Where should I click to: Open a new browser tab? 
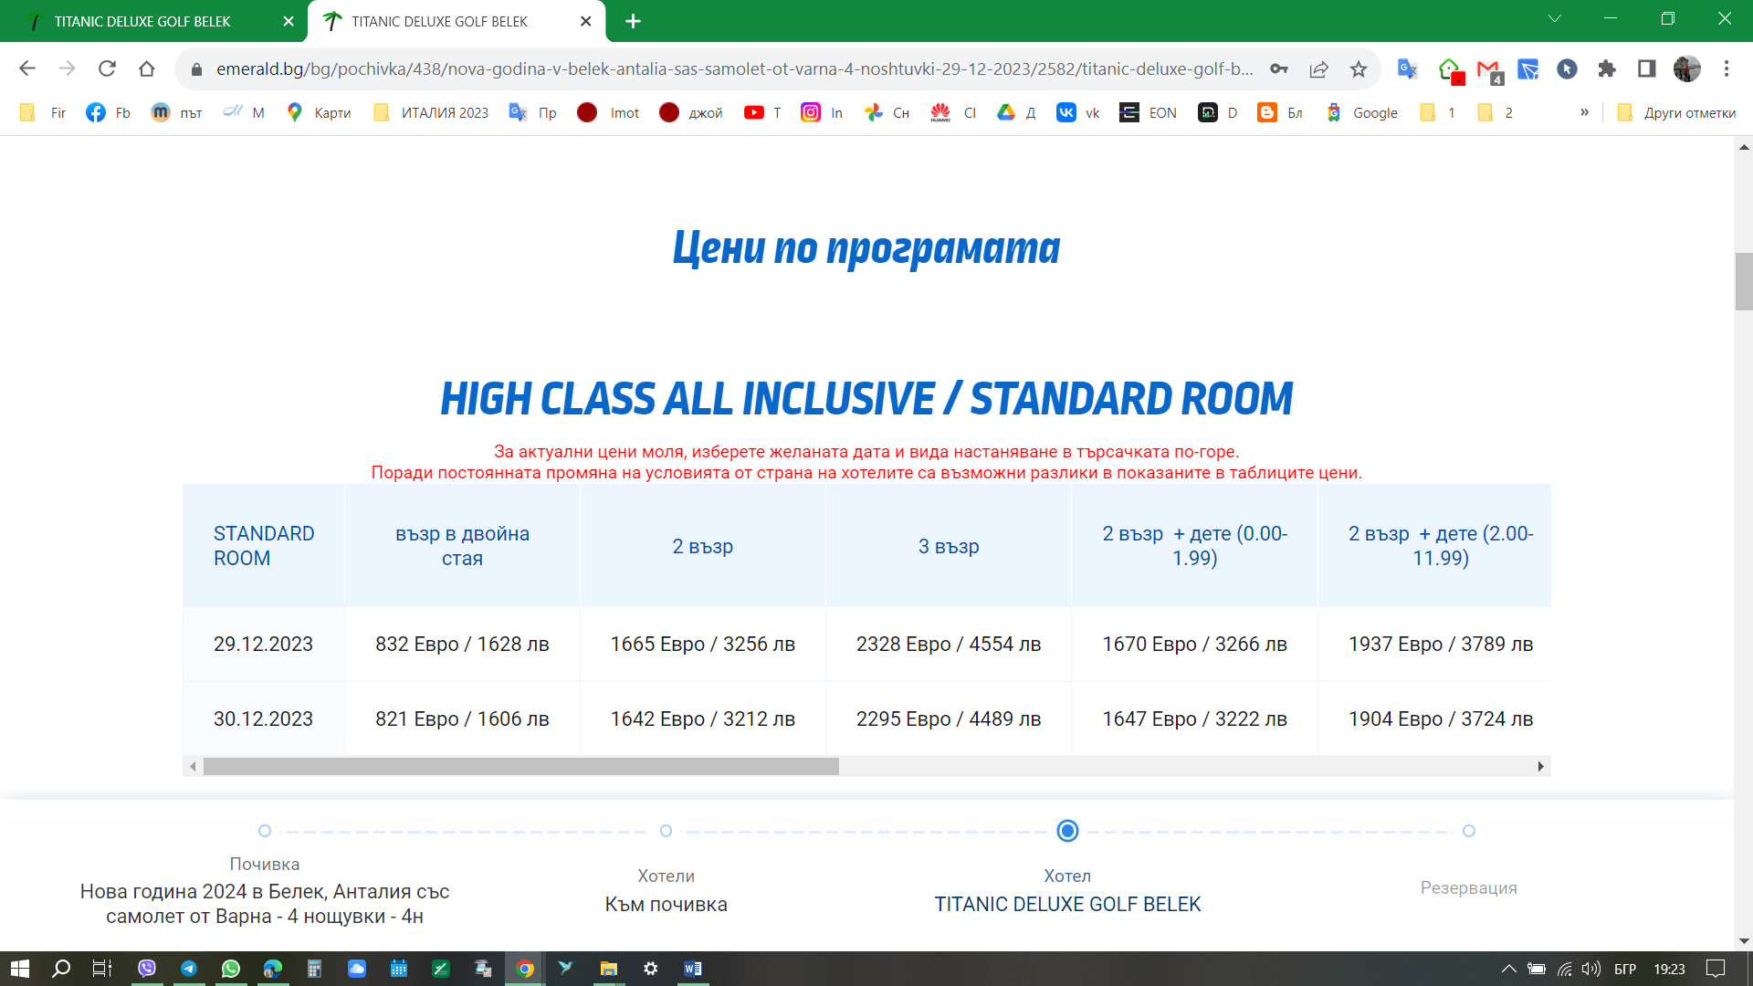pos(633,21)
